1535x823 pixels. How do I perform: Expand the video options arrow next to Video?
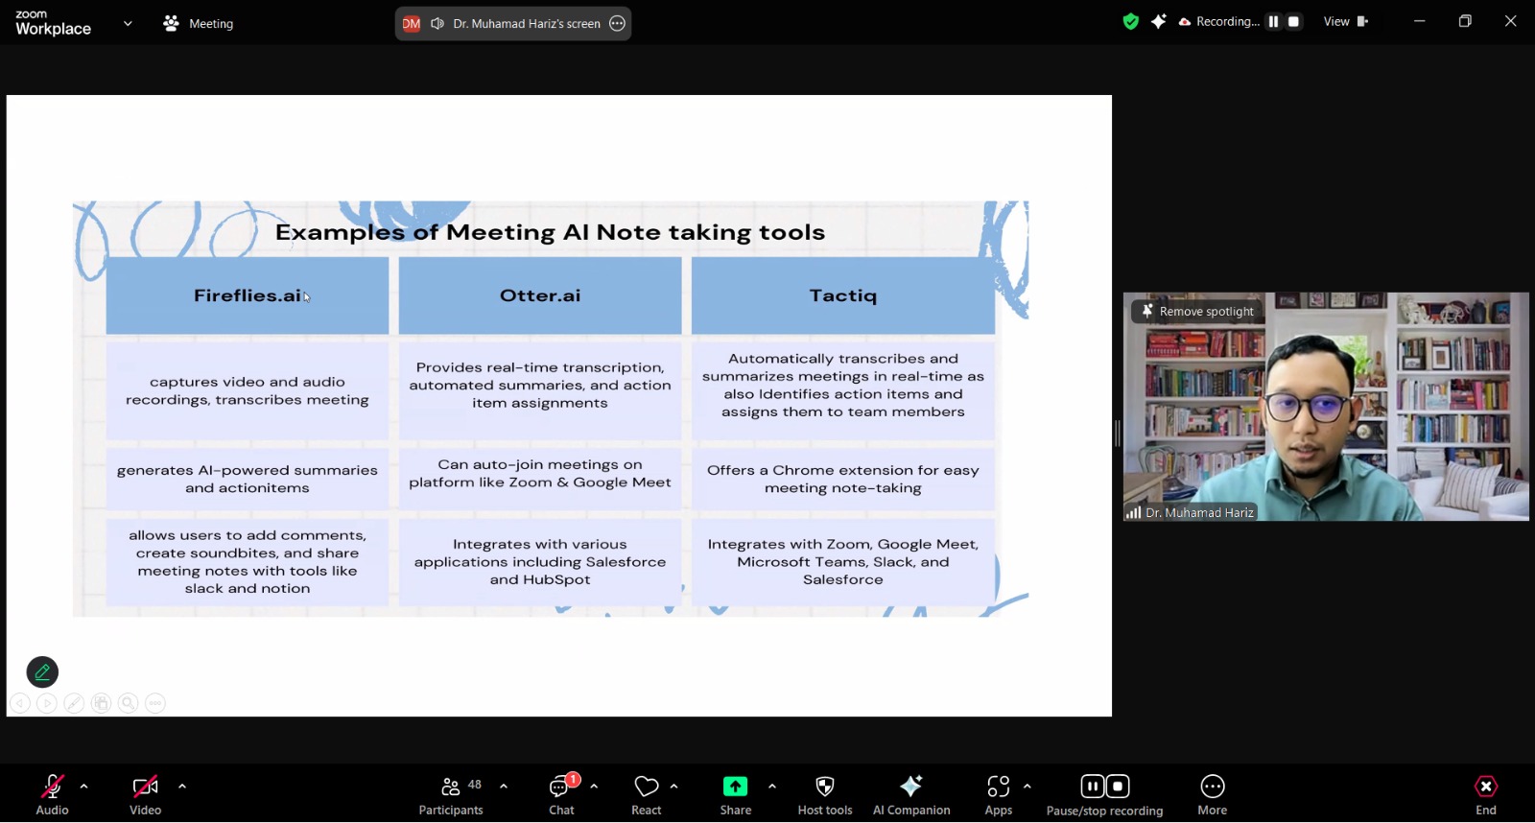pos(182,787)
